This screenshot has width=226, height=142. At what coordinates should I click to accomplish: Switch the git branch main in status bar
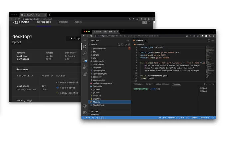coord(87,118)
